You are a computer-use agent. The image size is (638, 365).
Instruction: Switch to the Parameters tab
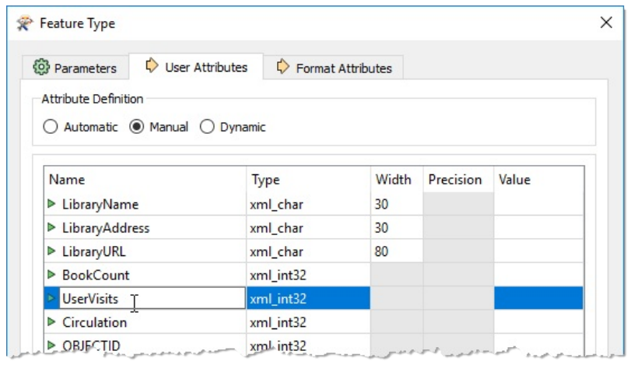(75, 68)
